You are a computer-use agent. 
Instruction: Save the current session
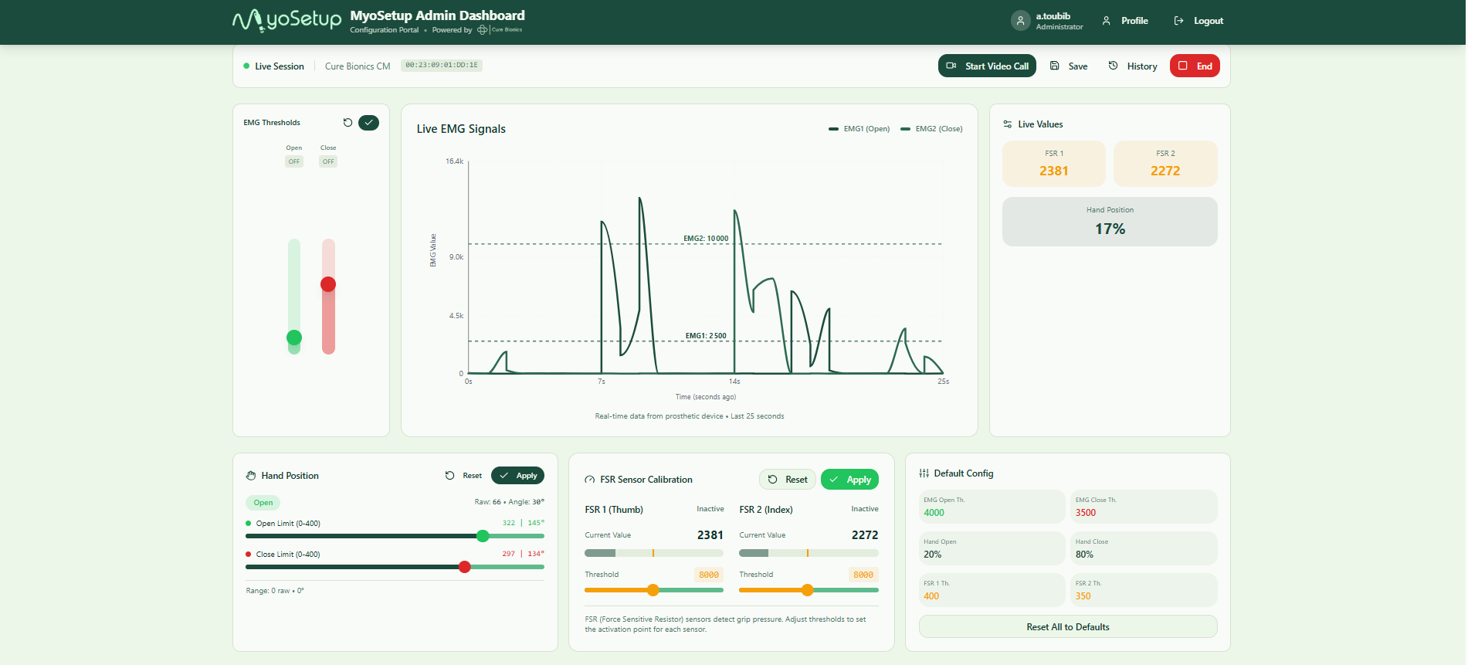1069,66
